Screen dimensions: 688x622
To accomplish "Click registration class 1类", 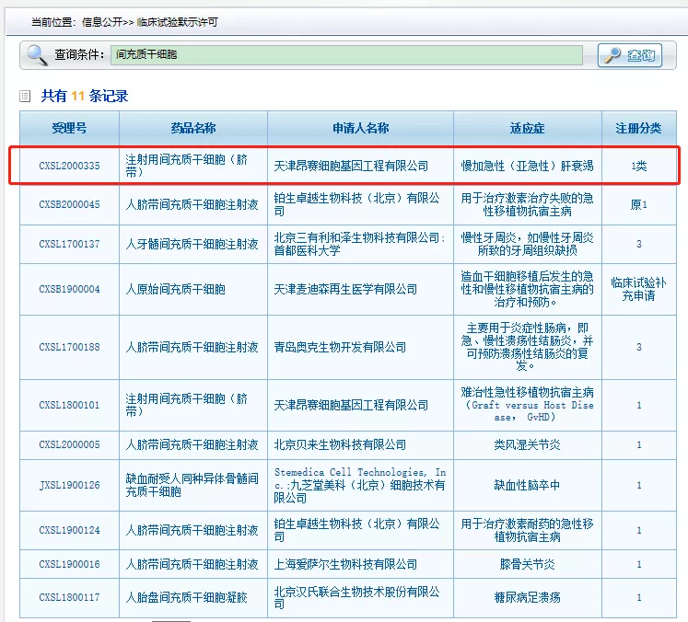I will coord(639,166).
